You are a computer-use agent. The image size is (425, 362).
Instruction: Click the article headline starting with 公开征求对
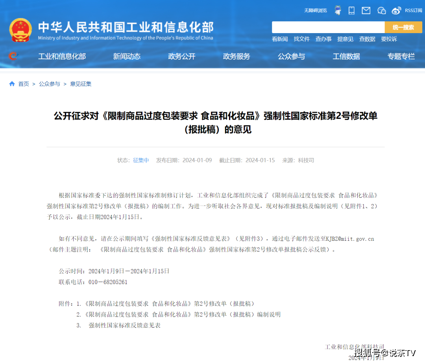click(216, 123)
